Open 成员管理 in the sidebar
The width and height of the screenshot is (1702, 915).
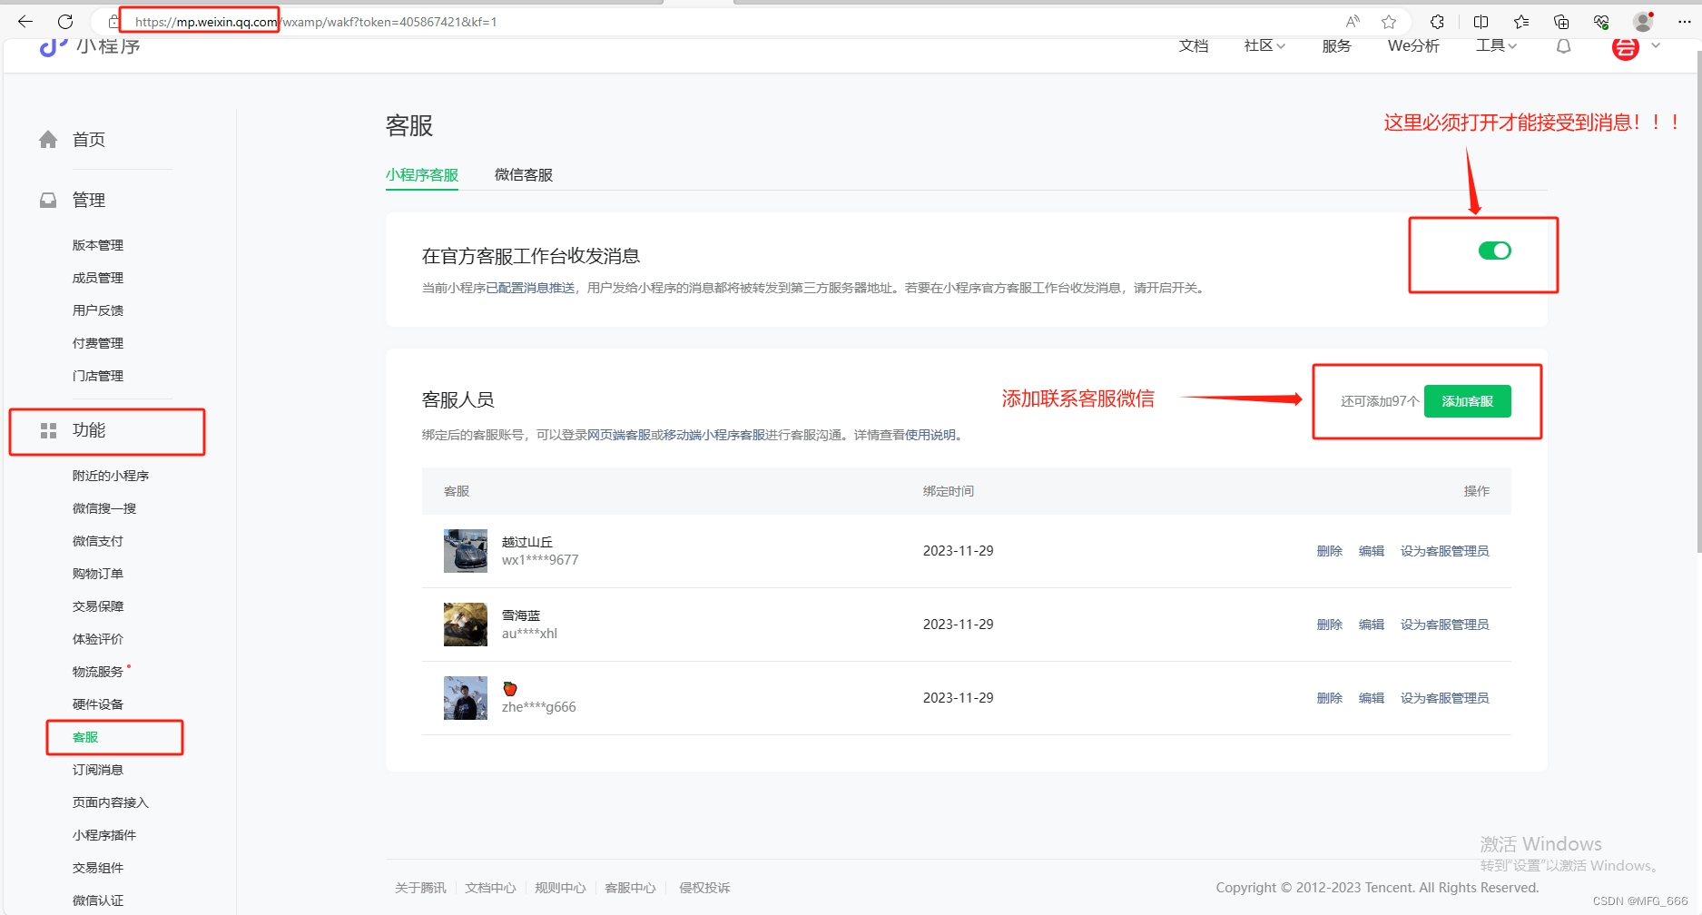click(98, 278)
